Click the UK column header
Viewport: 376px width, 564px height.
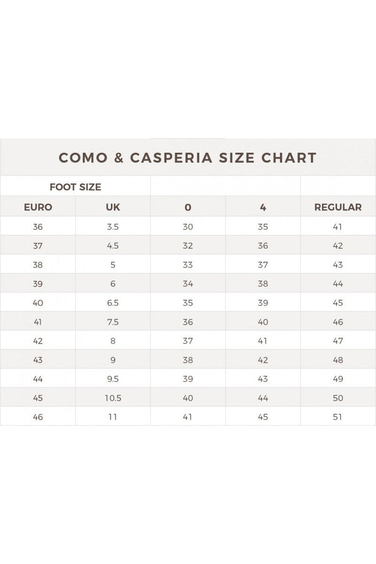[x=113, y=208]
